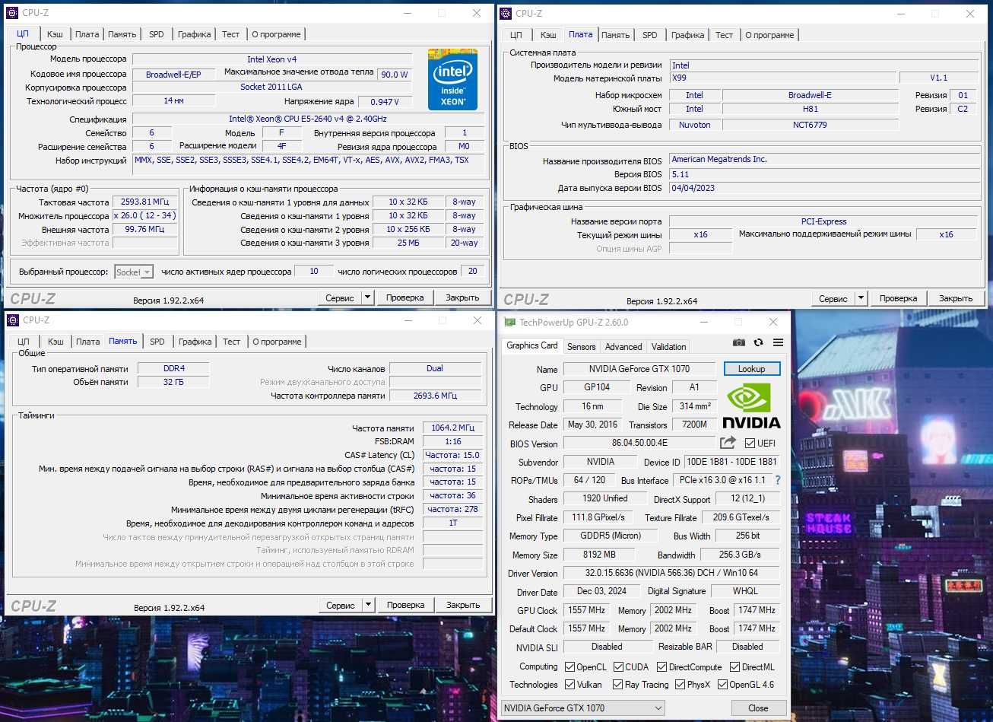Image resolution: width=993 pixels, height=722 pixels.
Task: Open the SPD tab in the Плата window
Action: (x=650, y=35)
